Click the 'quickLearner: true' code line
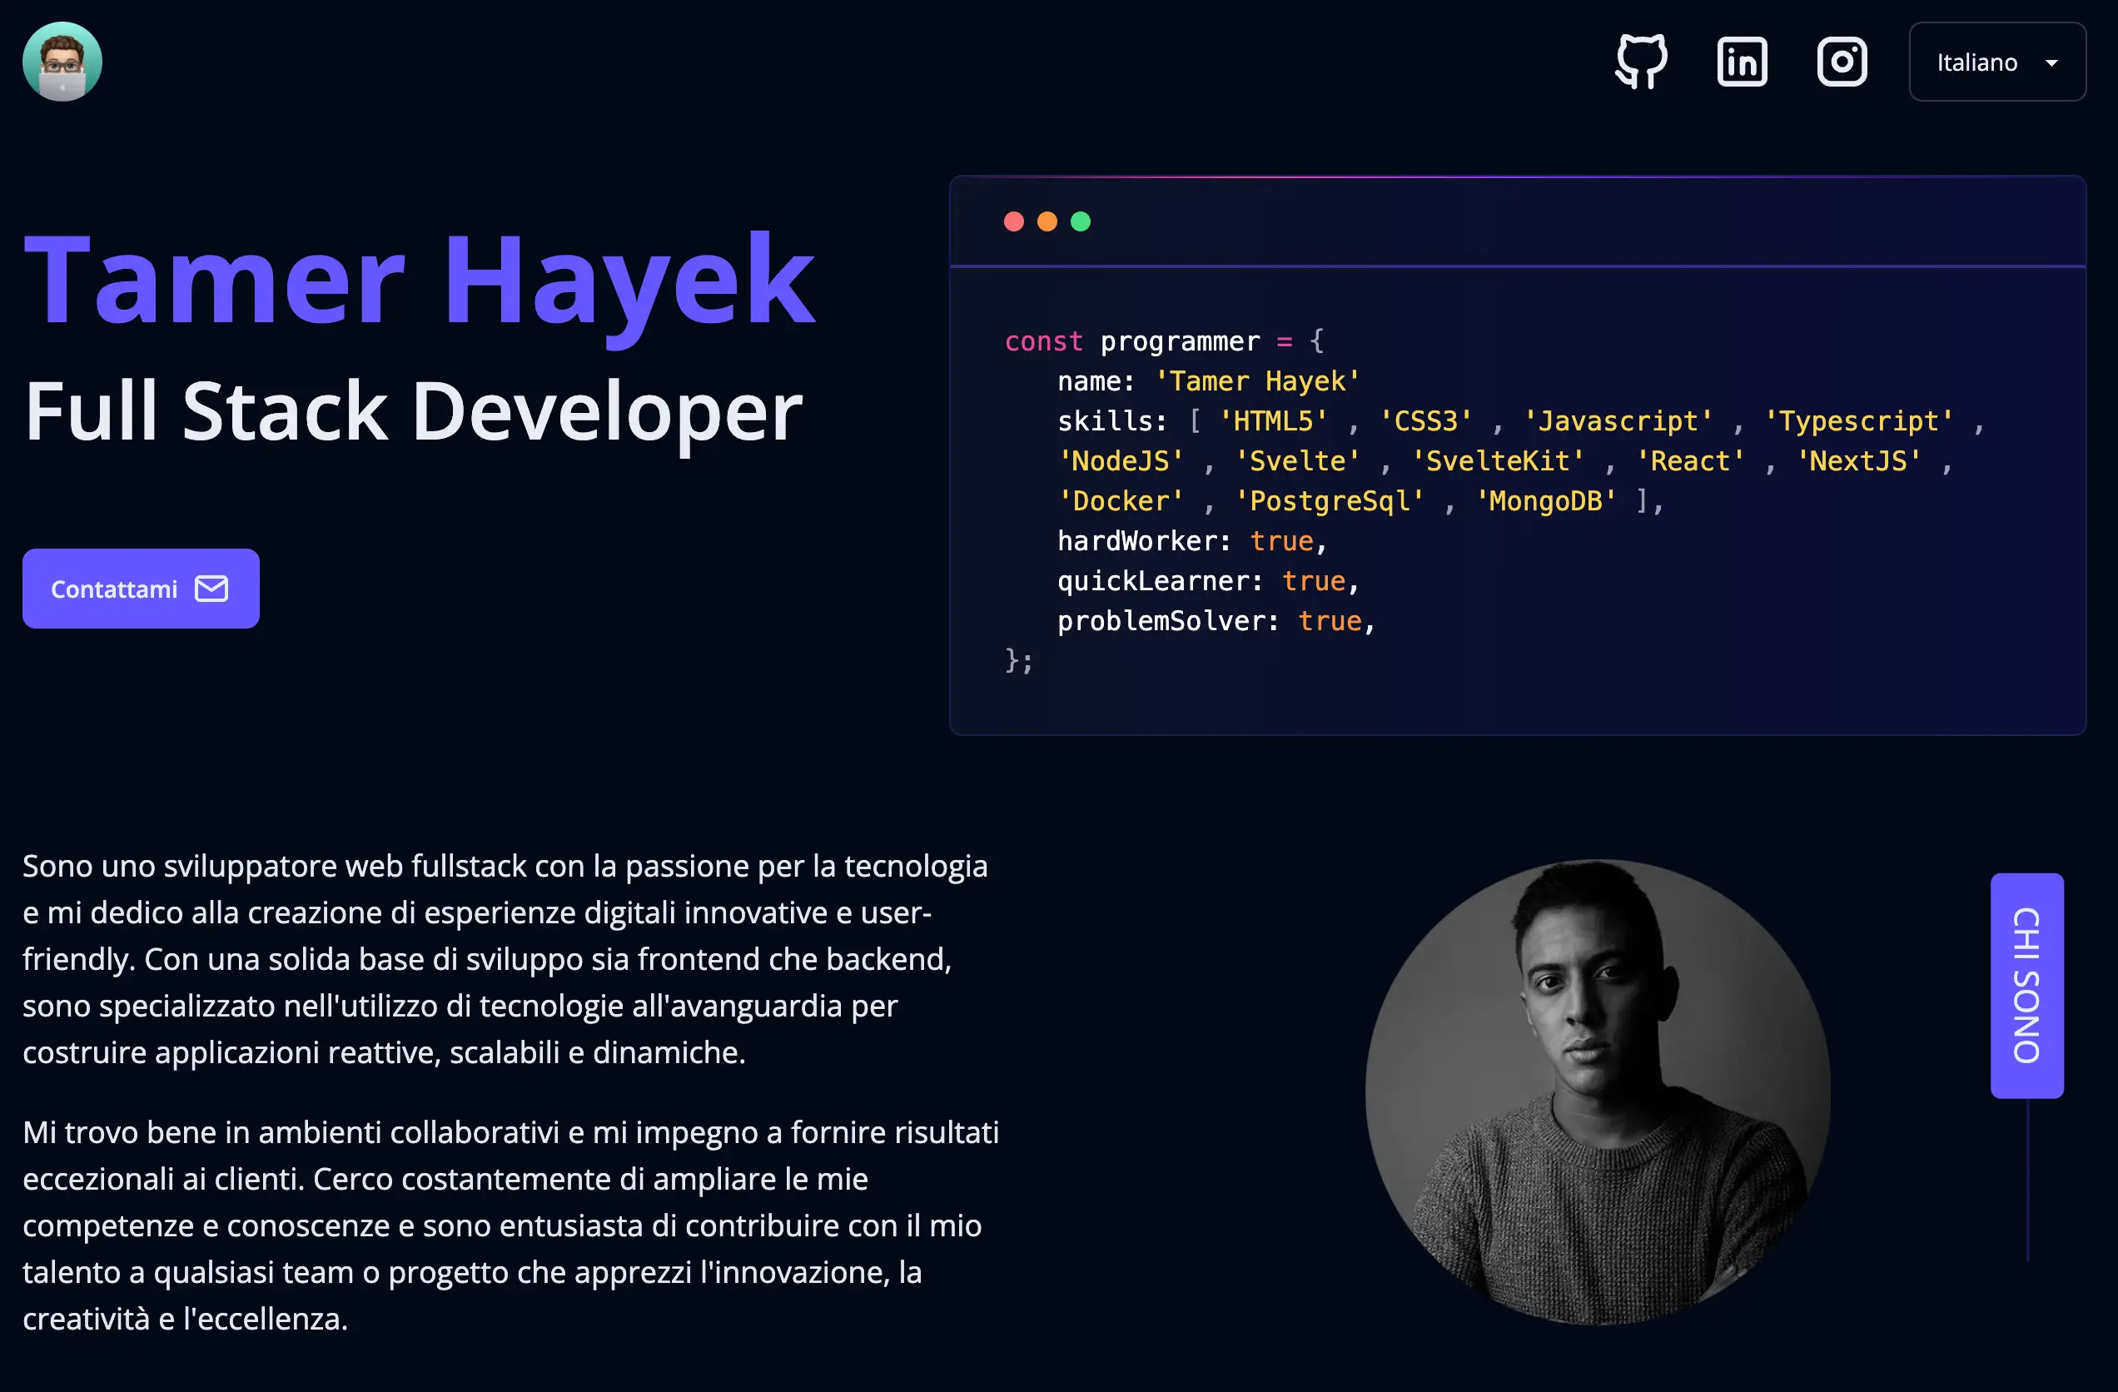The height and width of the screenshot is (1392, 2118). tap(1209, 581)
